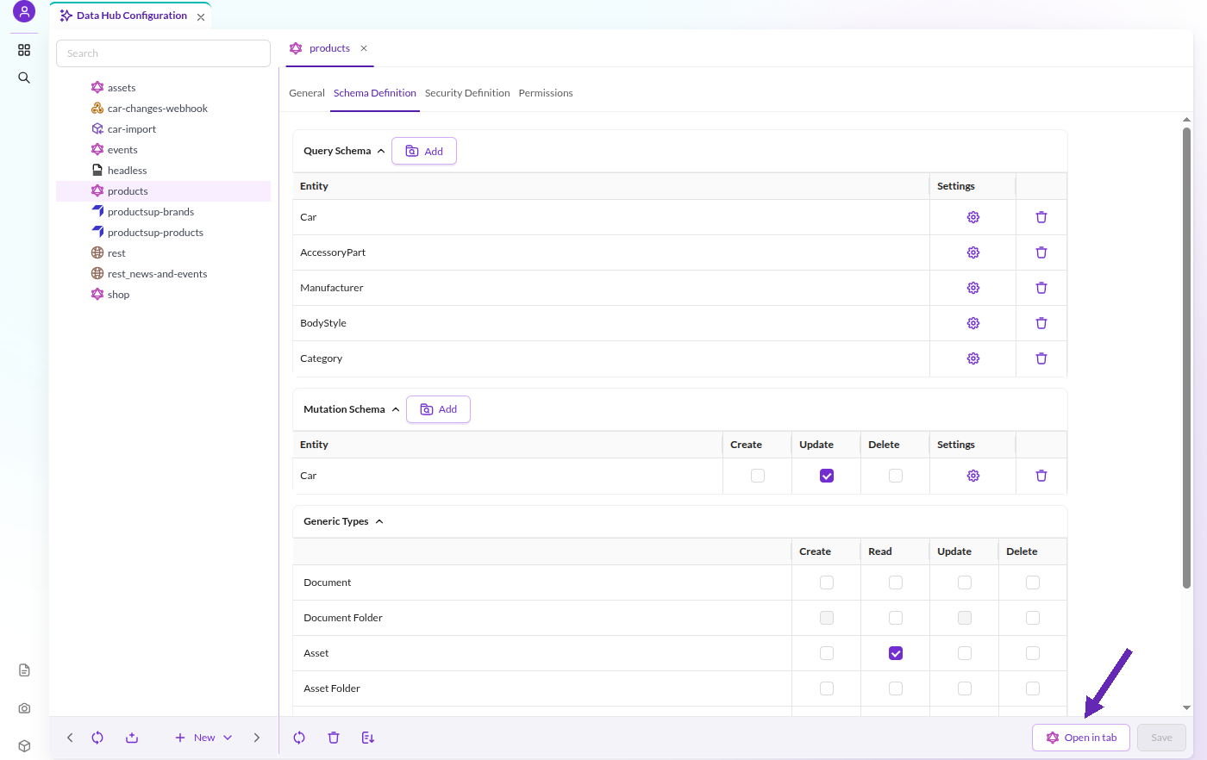This screenshot has width=1207, height=760.
Task: Click the Open in tab button
Action: tap(1081, 738)
